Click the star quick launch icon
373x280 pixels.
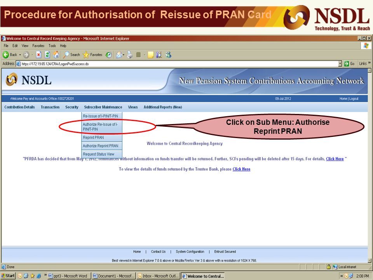coord(32,276)
